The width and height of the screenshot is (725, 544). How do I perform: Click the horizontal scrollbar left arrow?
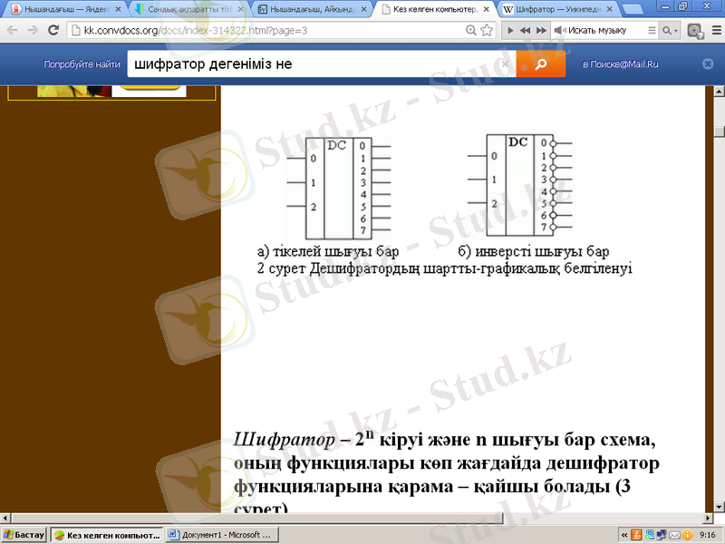tap(5, 518)
